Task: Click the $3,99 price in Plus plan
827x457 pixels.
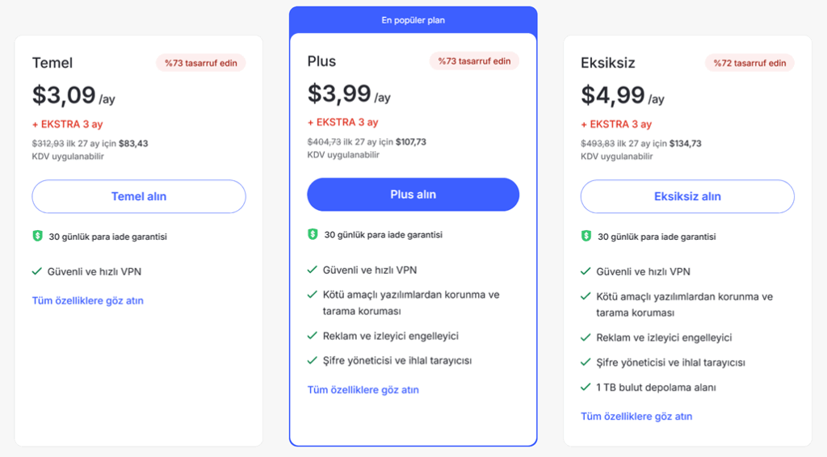Action: click(339, 94)
